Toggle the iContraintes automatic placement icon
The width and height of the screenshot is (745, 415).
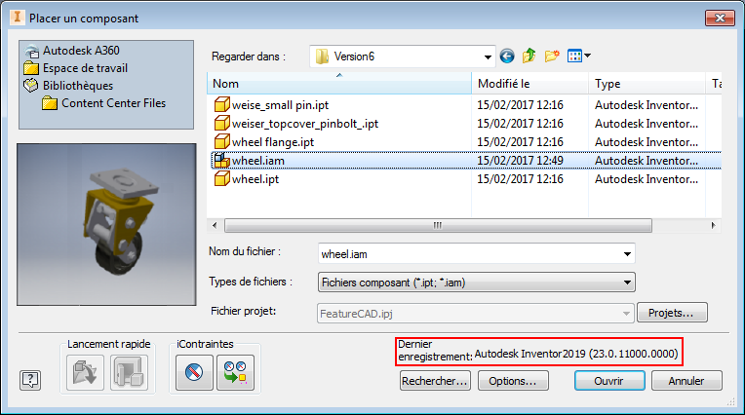point(230,372)
